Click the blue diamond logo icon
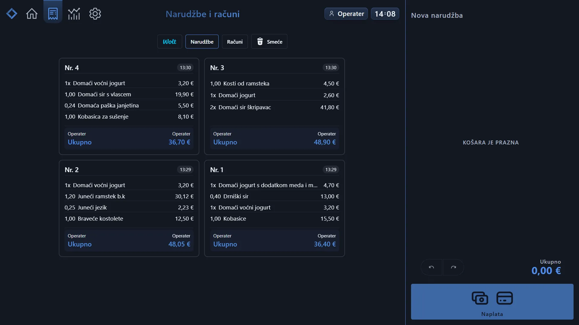 pyautogui.click(x=12, y=14)
